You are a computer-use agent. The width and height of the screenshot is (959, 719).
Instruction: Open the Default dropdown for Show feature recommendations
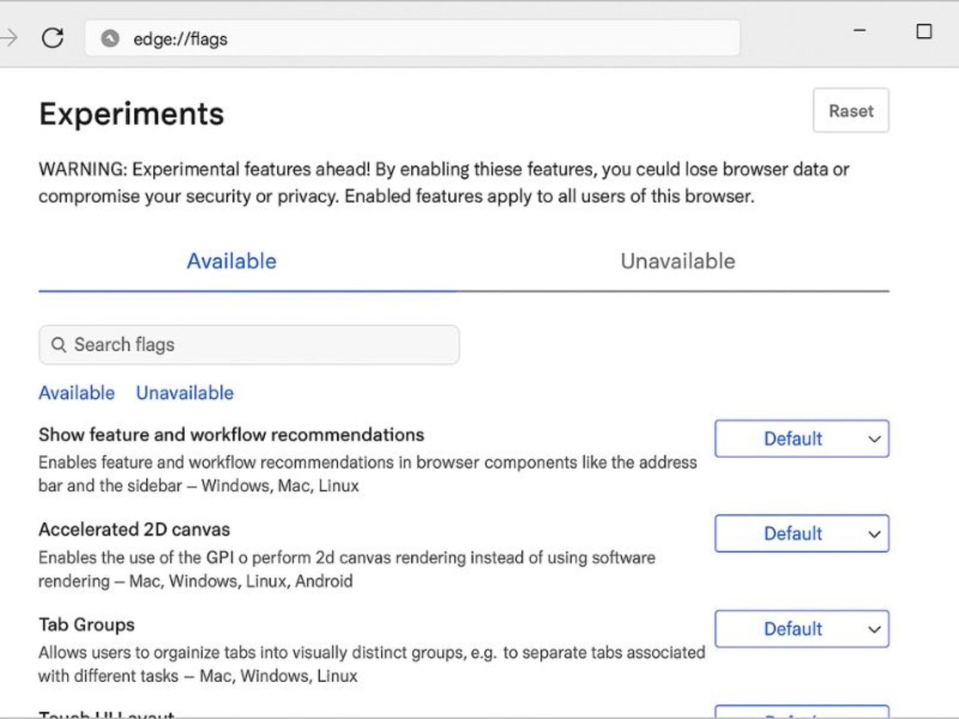(801, 439)
